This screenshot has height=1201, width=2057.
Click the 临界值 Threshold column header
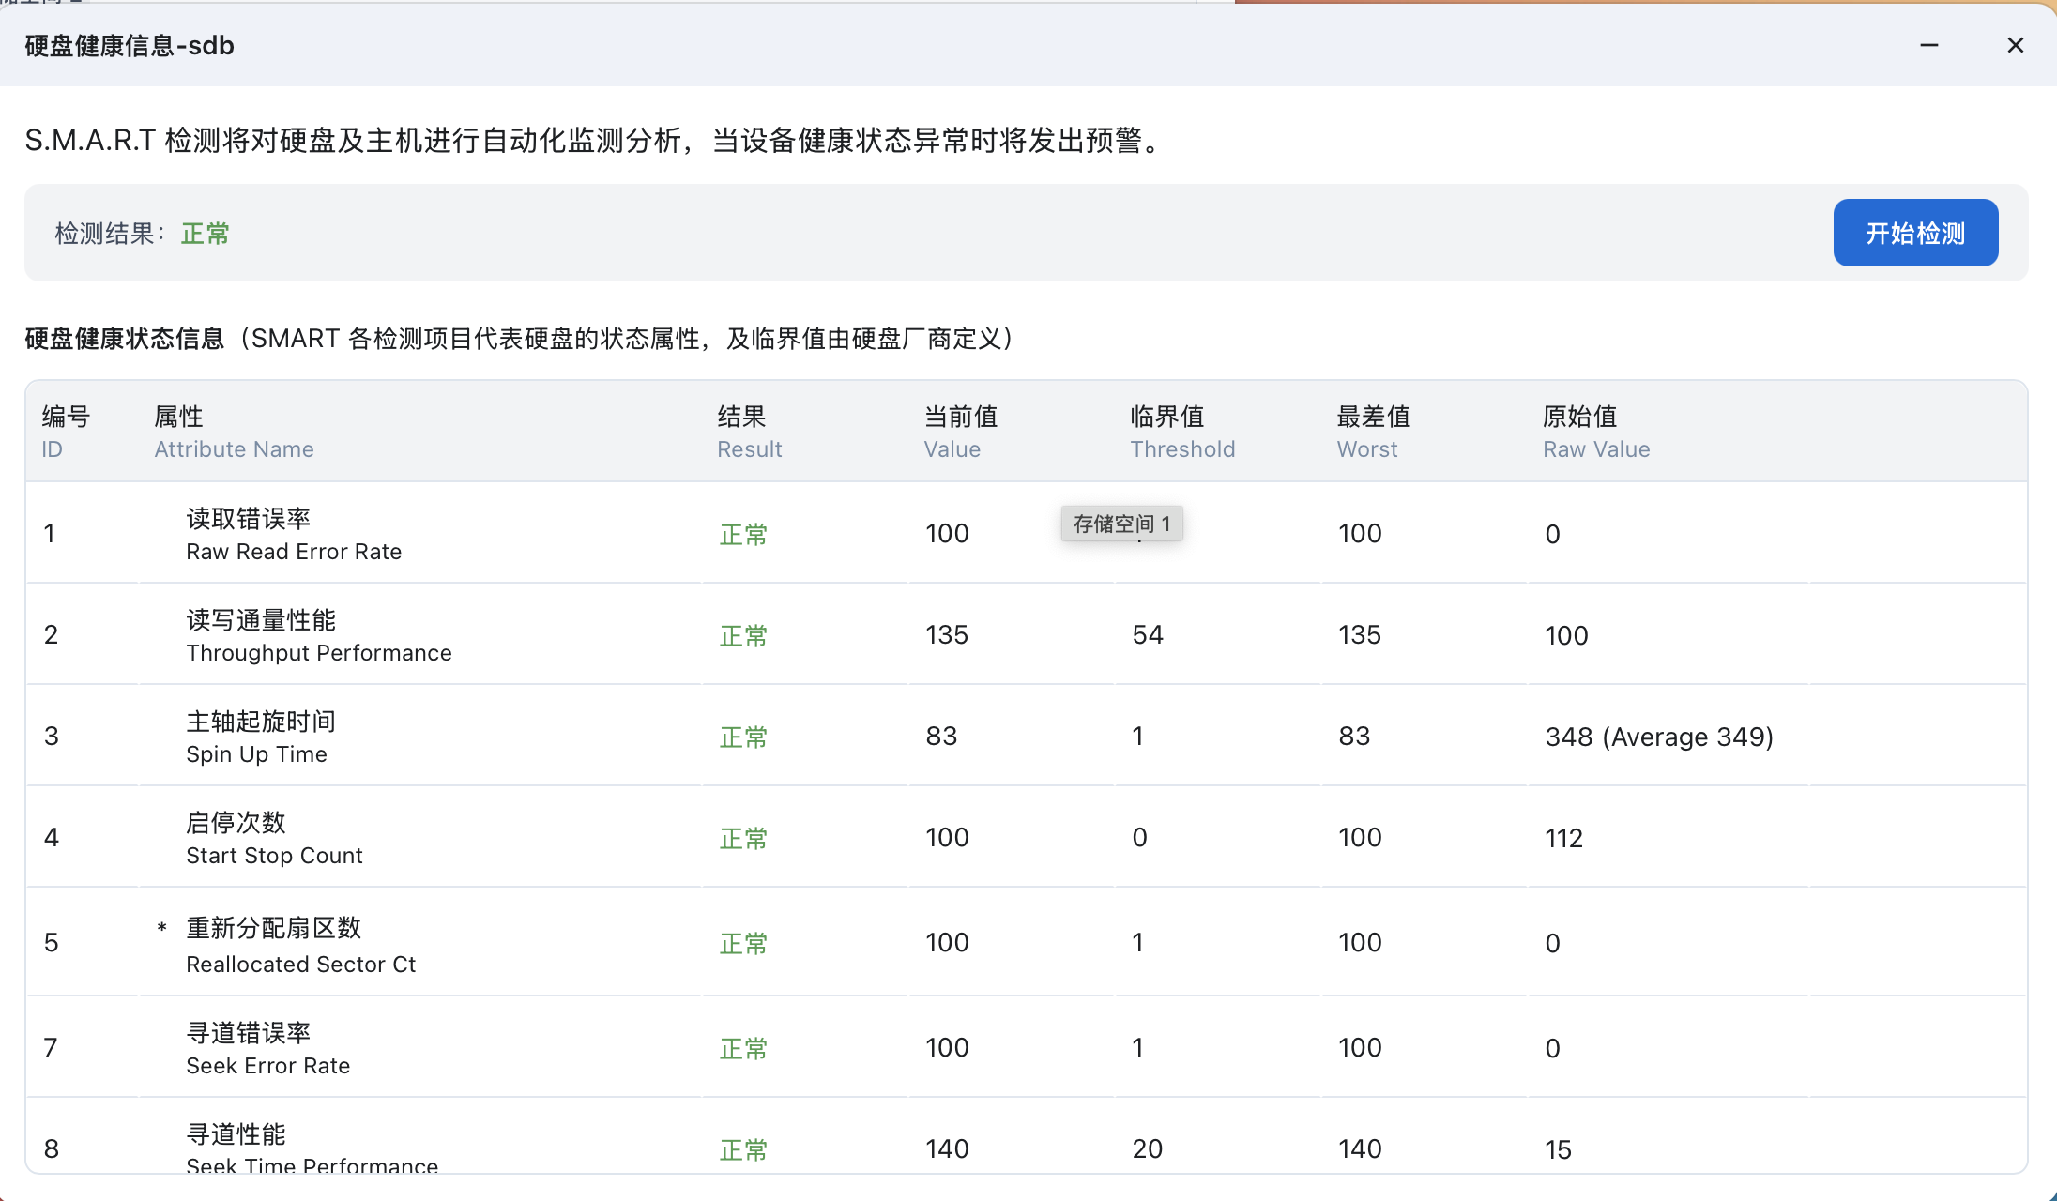(1182, 432)
